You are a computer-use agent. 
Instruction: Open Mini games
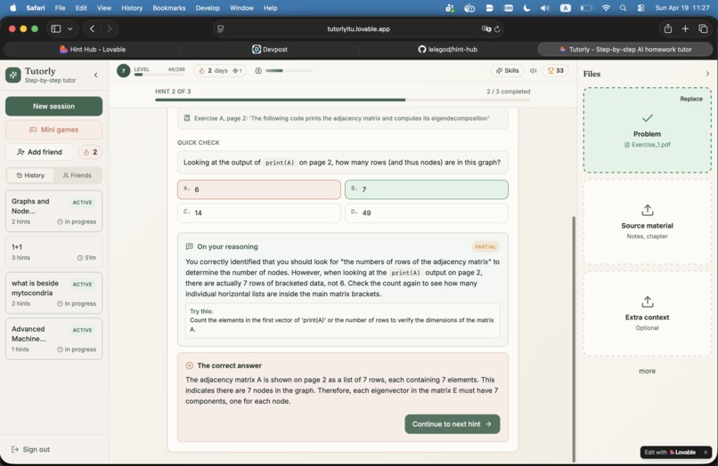tap(53, 130)
